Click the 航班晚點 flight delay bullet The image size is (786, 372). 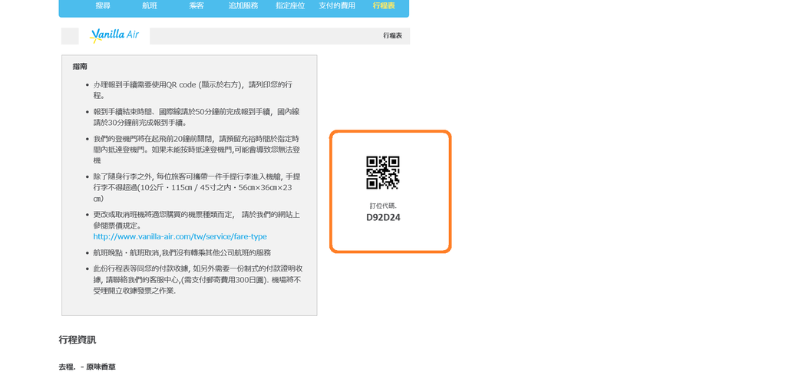[x=183, y=252]
